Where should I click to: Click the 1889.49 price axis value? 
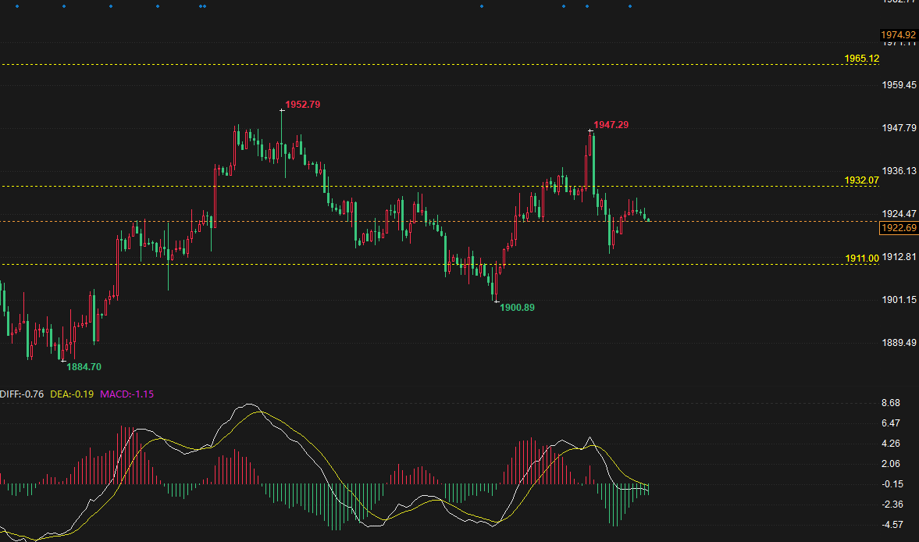tap(898, 343)
